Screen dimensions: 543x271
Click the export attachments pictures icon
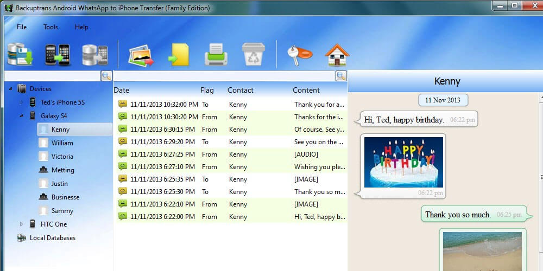pos(141,55)
